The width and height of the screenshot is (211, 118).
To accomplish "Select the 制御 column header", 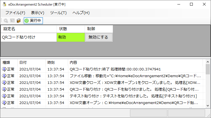I will [x=99, y=29].
